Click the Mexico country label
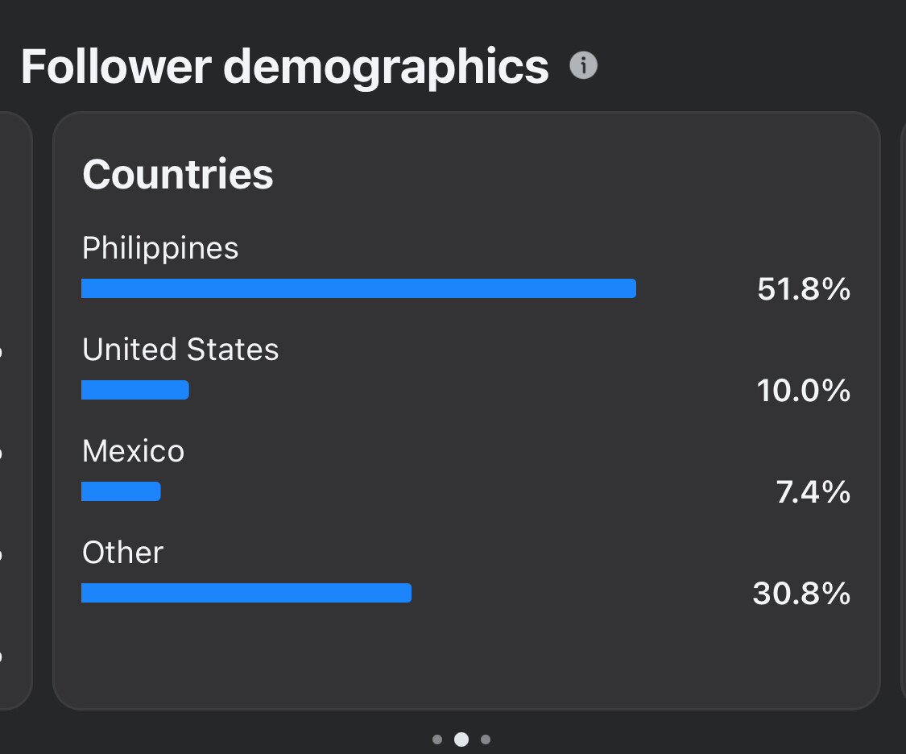This screenshot has height=754, width=906. point(133,451)
